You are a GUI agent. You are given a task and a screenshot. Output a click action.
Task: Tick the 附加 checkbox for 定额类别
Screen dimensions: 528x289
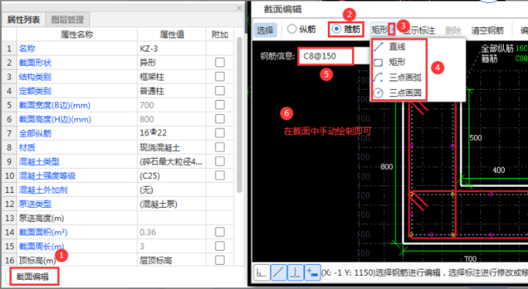220,91
